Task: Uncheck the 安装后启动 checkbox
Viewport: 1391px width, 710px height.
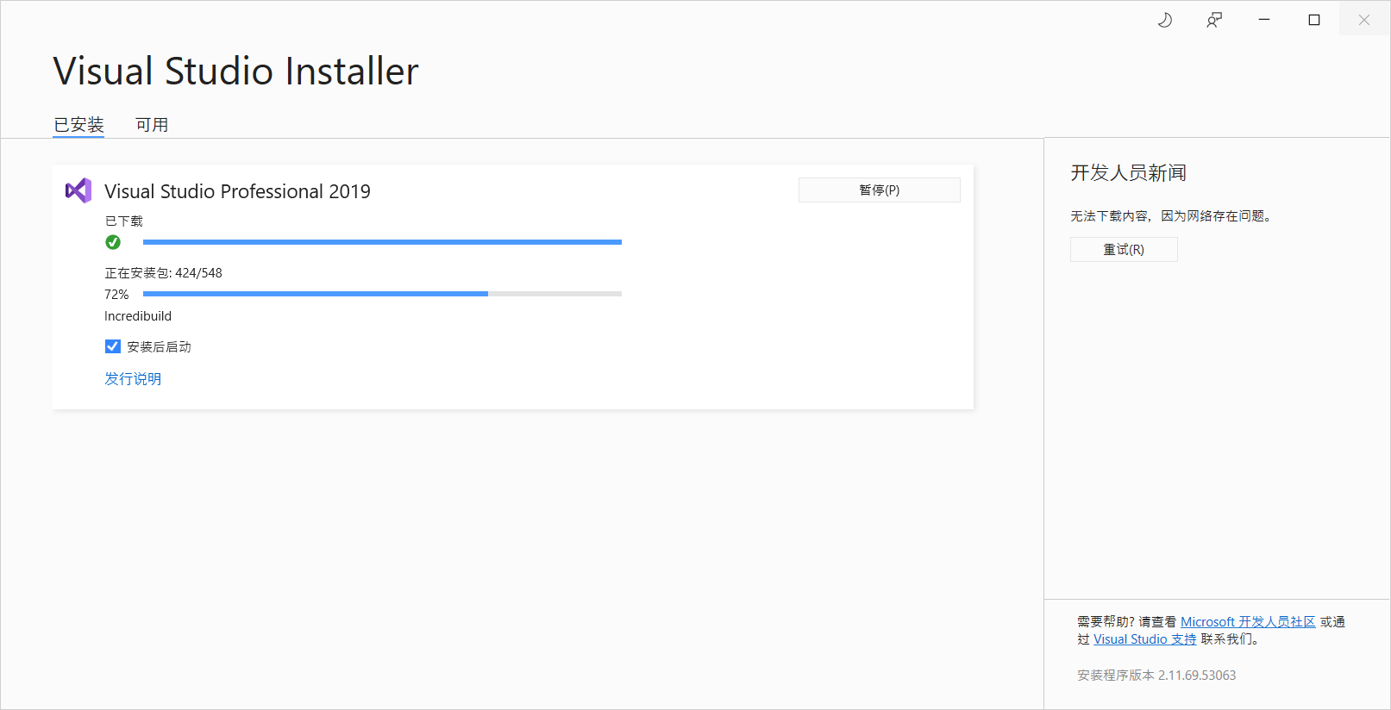Action: pyautogui.click(x=113, y=346)
